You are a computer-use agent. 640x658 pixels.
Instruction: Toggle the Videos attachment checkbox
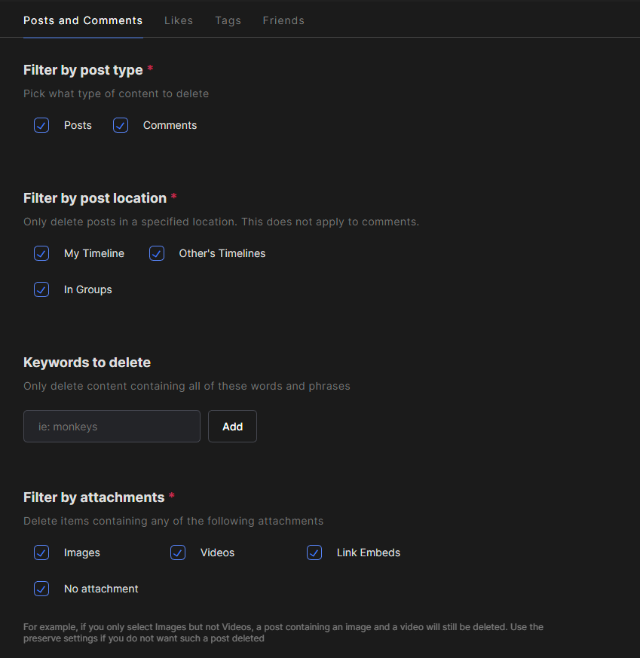coord(178,552)
